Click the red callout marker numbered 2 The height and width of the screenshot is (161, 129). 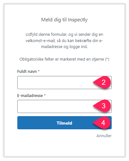click(x=102, y=82)
